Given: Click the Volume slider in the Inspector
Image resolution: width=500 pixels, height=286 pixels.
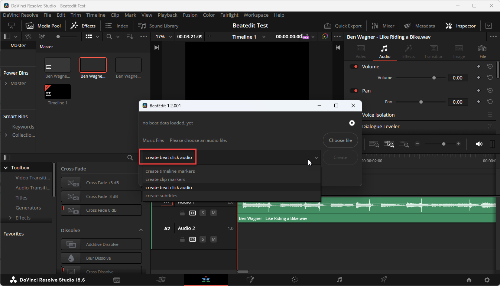Looking at the screenshot, I should (x=421, y=78).
